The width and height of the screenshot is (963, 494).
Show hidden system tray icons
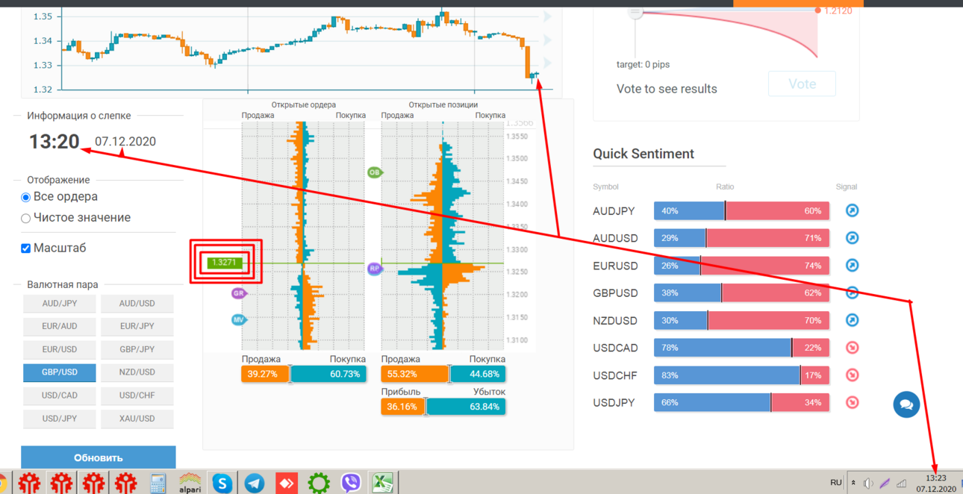853,483
